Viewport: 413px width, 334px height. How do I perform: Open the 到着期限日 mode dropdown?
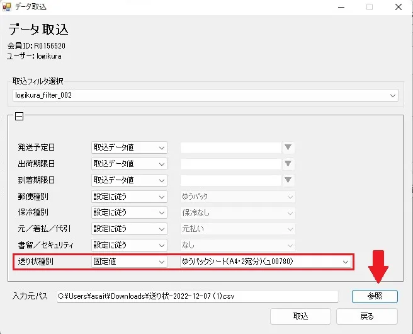click(x=129, y=180)
